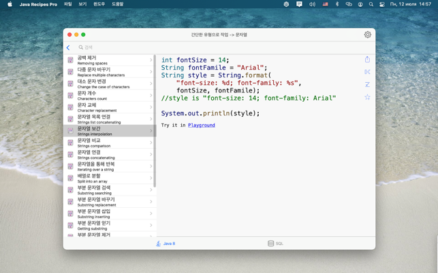
Task: Select the Replace multiple characters recipe
Action: (x=110, y=71)
